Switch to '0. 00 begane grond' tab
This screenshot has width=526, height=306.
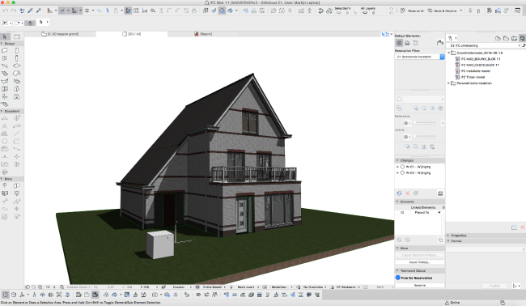60,34
